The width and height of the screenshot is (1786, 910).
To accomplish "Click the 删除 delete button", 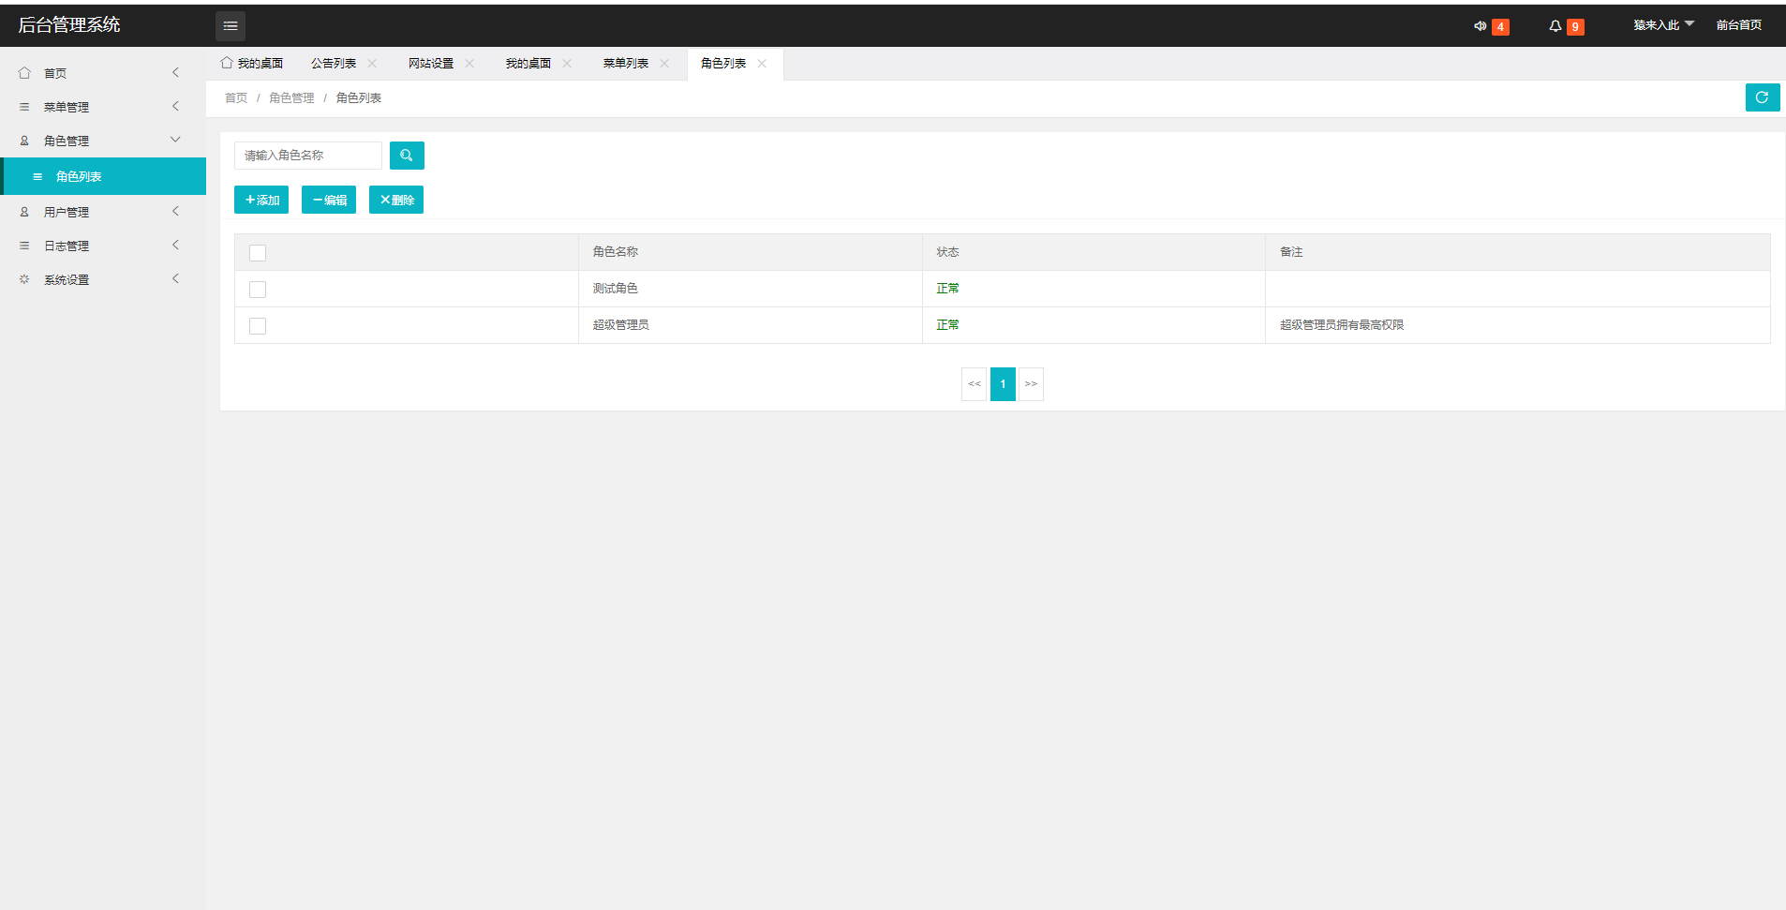I will 396,200.
